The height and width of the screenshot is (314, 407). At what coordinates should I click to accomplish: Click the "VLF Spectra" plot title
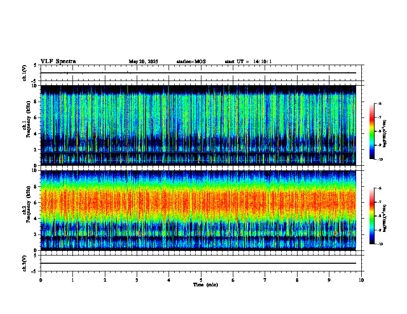58,62
